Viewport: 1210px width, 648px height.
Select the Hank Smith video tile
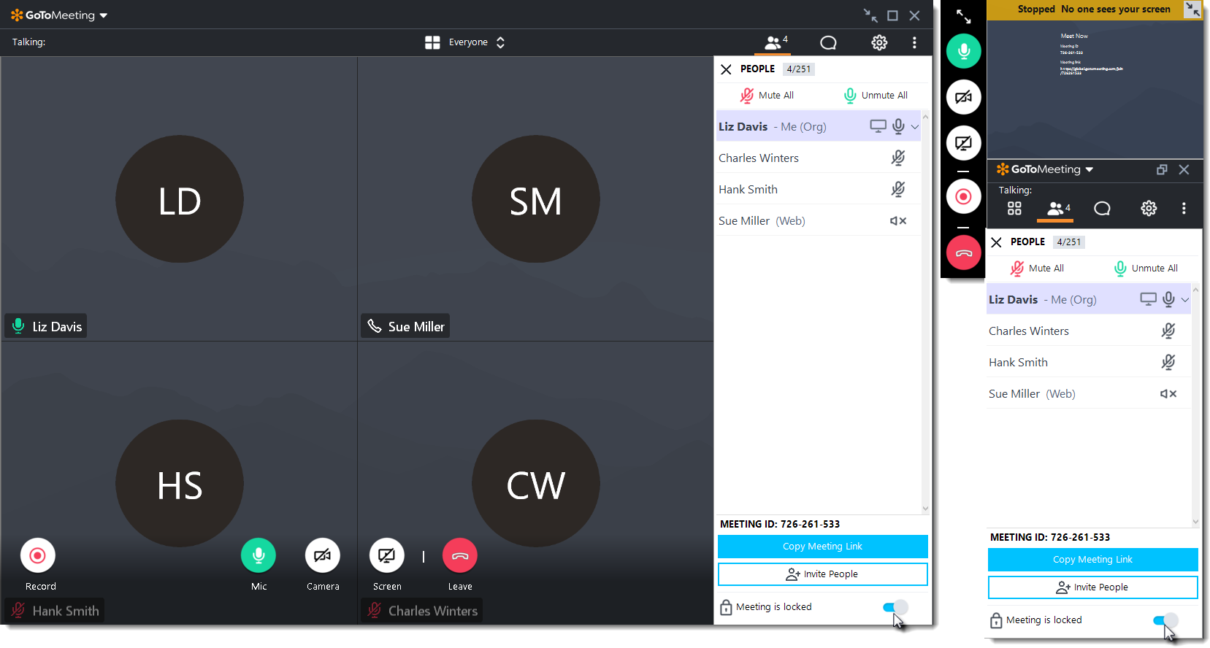179,482
